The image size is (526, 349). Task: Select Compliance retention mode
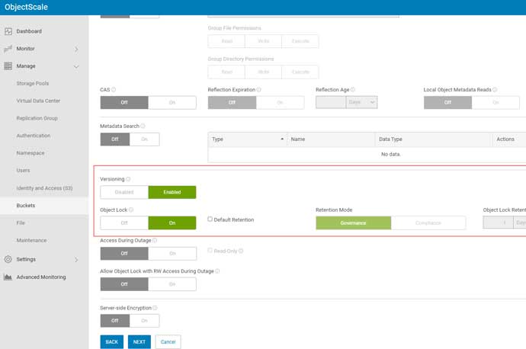428,223
